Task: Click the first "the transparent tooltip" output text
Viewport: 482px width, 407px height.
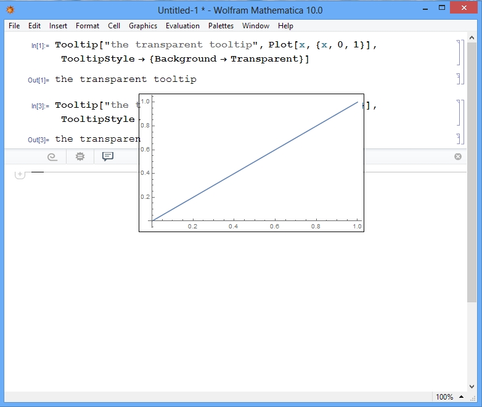Action: tap(126, 79)
